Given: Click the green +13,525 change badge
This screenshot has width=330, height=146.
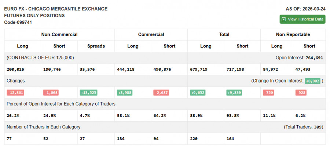Looking at the screenshot, I should [88, 93].
